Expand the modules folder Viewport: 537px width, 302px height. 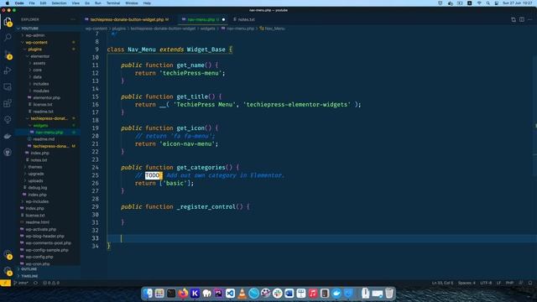point(41,91)
